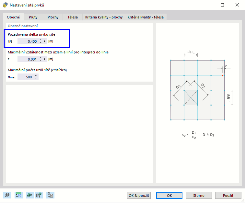Click the ε value field 0.001
This screenshot has height=203, width=245.
pyautogui.click(x=28, y=59)
